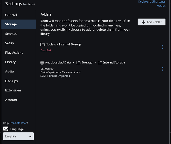Click the nucleusplus network share server icon
This screenshot has width=171, height=144.
tap(42, 63)
